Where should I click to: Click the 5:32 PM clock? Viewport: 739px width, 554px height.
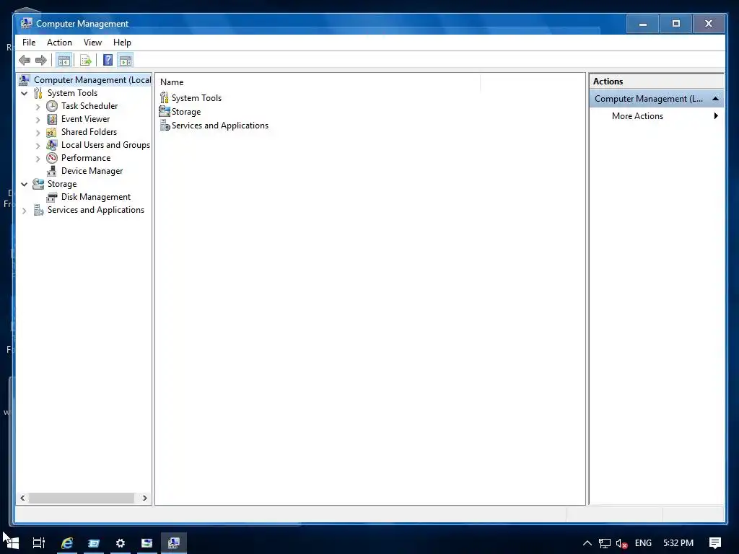coord(678,543)
